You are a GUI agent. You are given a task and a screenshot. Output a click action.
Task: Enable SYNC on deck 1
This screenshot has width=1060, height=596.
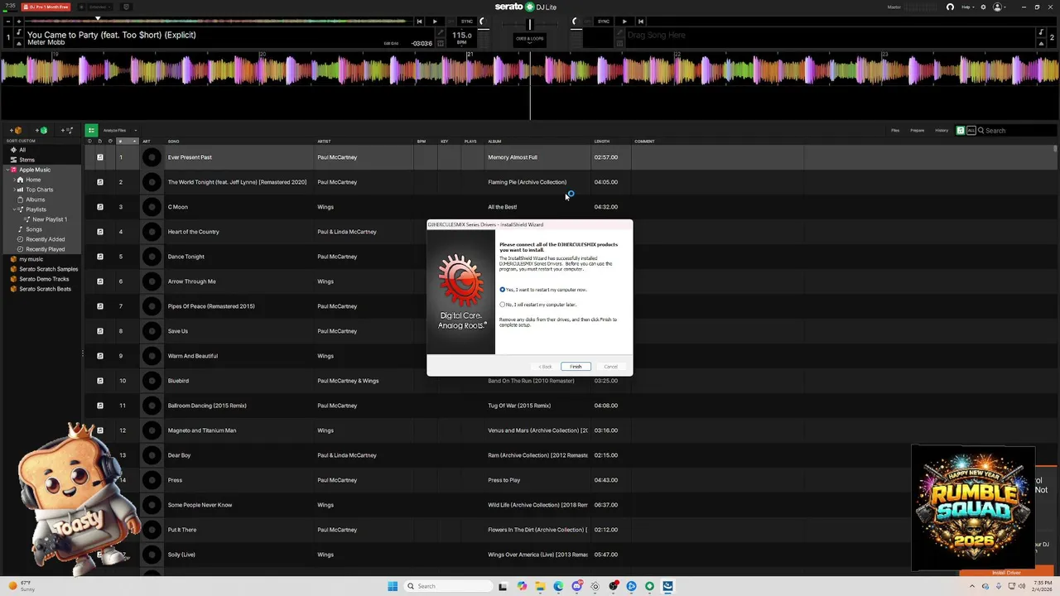[x=467, y=22]
